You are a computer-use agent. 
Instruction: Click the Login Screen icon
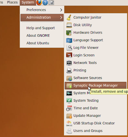(69, 55)
